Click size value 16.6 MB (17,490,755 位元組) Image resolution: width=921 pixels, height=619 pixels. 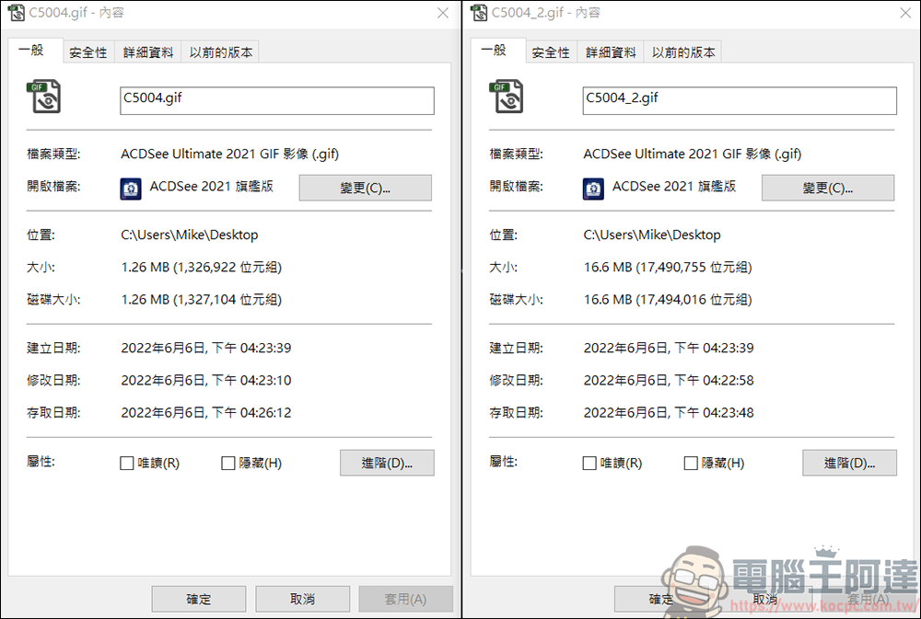(668, 268)
